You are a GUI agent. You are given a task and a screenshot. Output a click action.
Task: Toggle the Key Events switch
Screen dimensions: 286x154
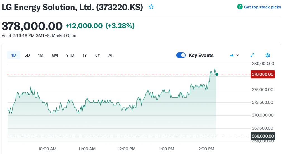181,55
